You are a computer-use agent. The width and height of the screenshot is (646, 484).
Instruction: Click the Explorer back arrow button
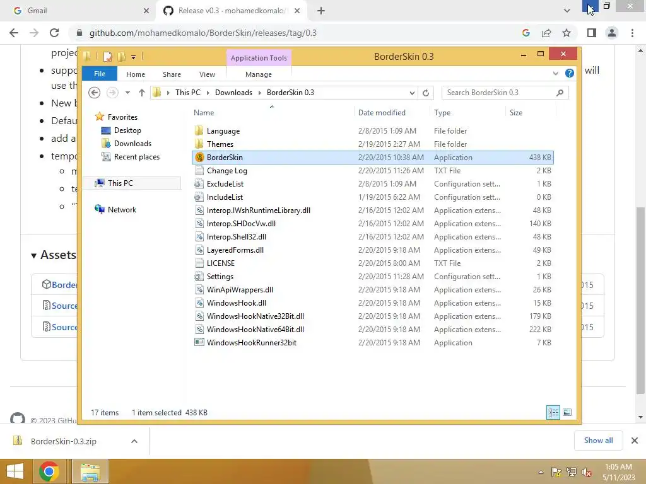pyautogui.click(x=95, y=93)
